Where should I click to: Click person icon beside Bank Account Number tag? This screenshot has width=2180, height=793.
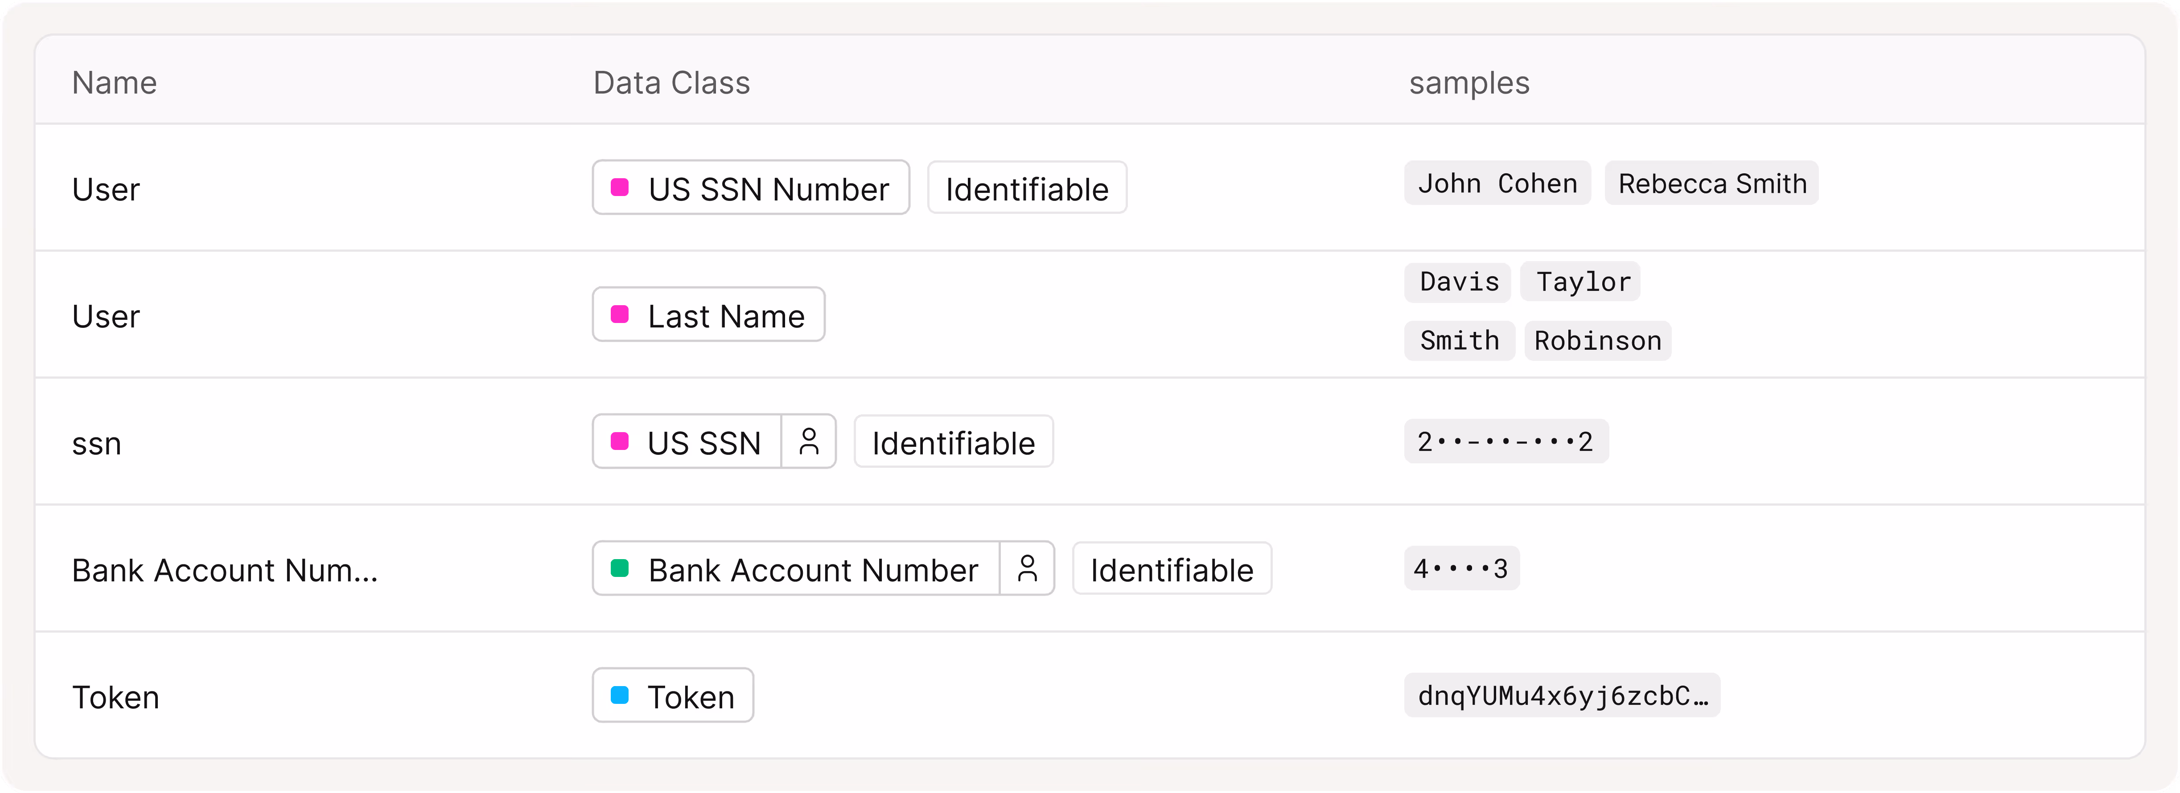point(1027,568)
